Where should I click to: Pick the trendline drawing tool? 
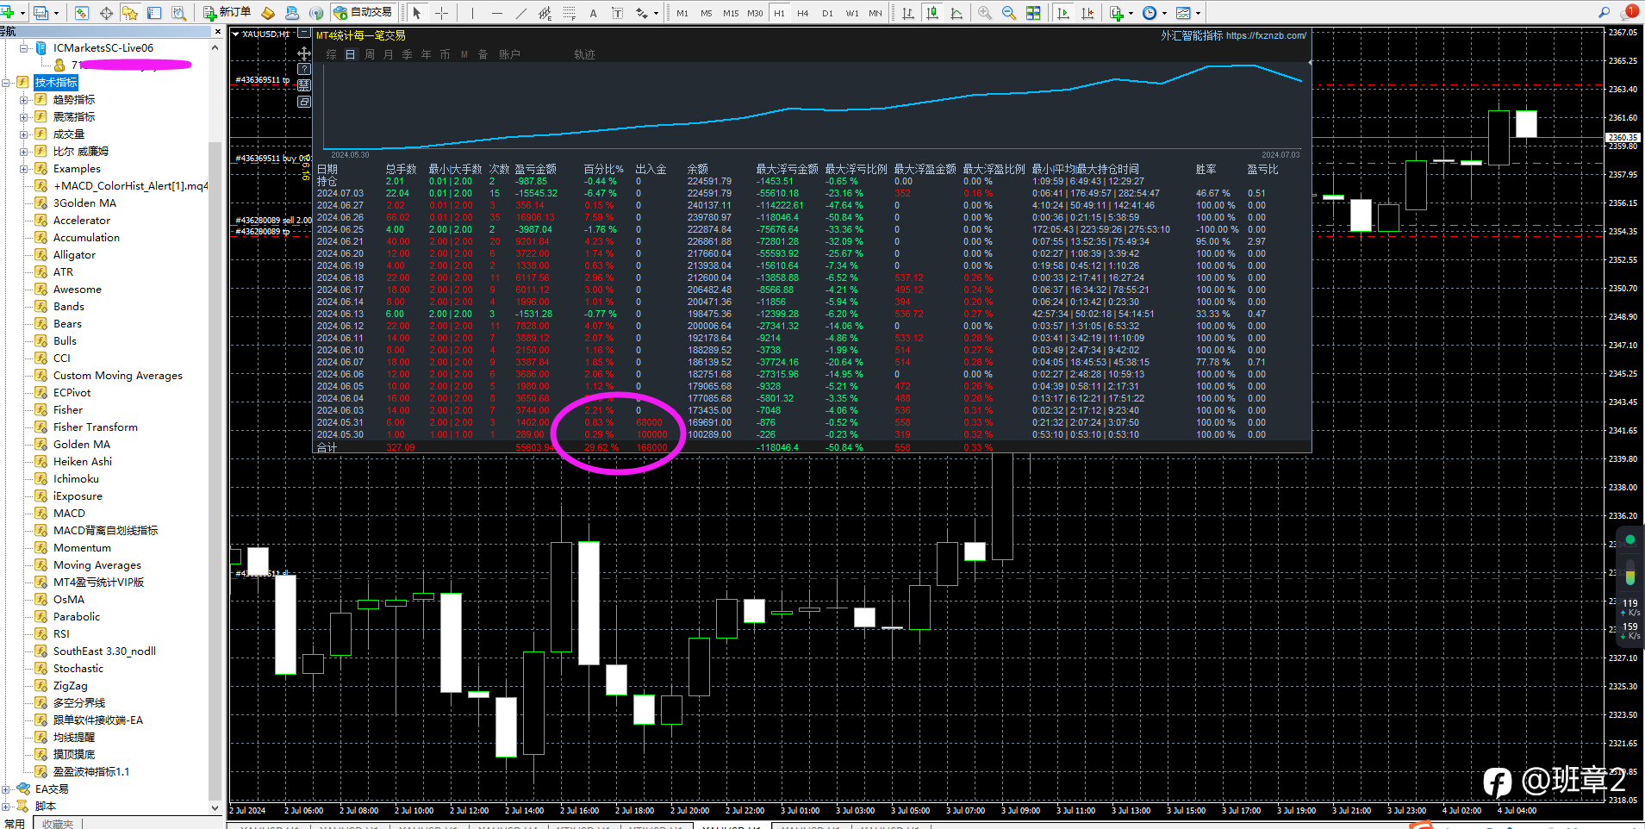tap(520, 13)
